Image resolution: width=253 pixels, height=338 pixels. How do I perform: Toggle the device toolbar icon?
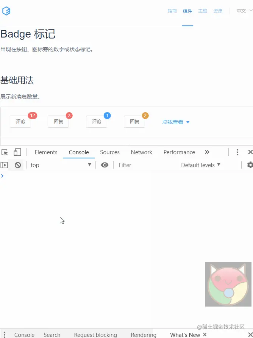tap(17, 152)
